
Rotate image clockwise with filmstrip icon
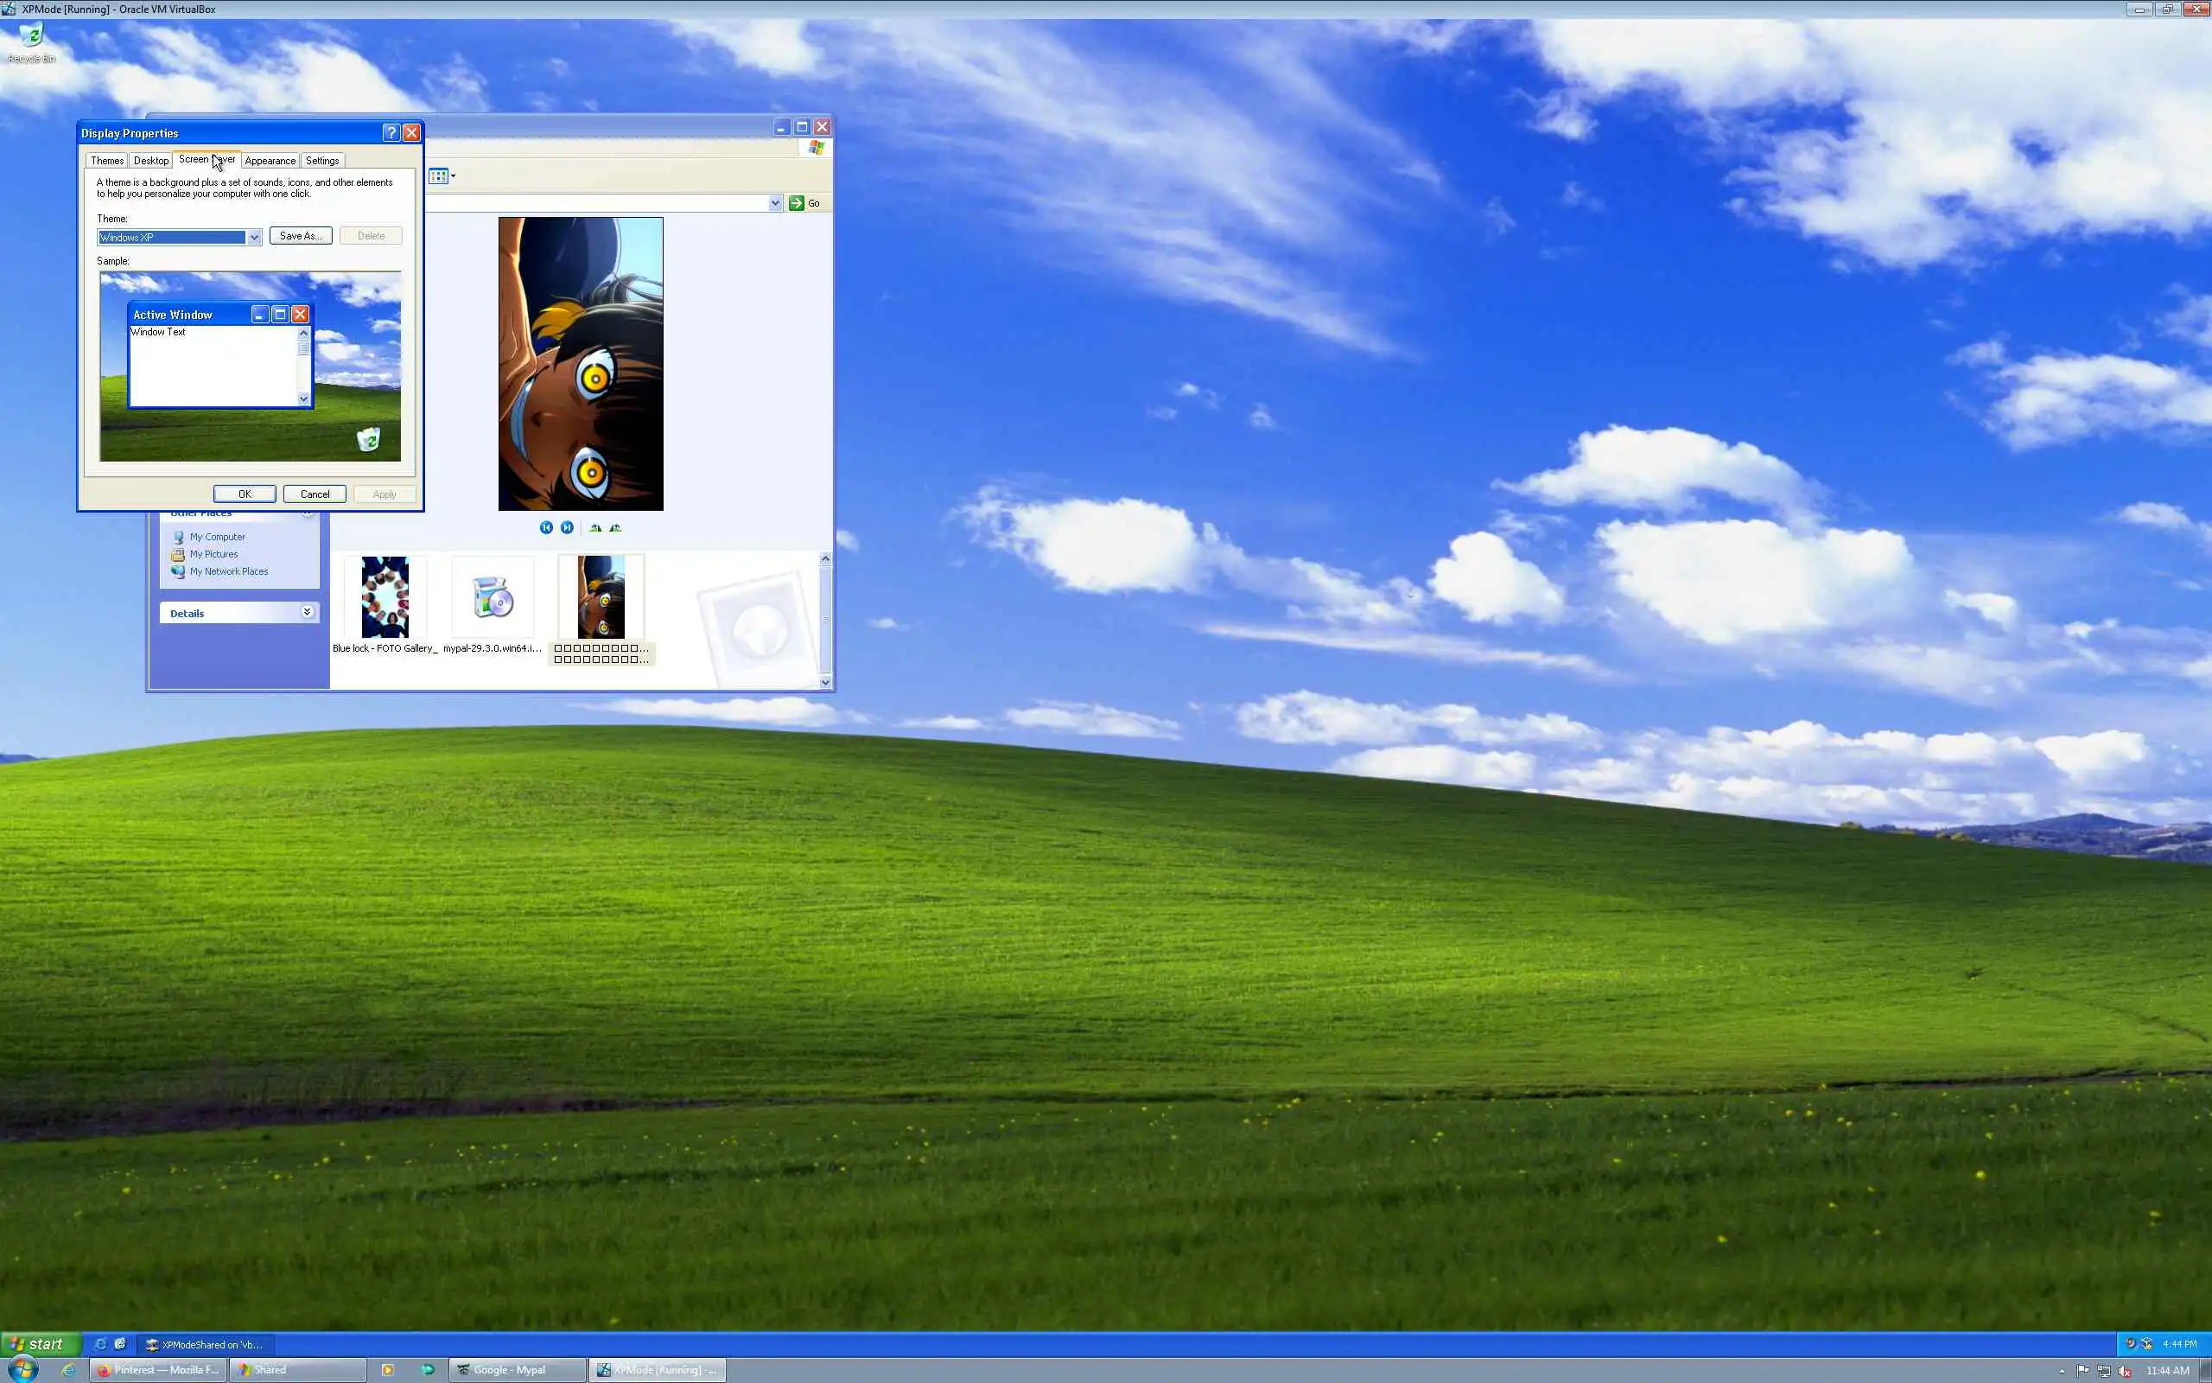pyautogui.click(x=595, y=528)
